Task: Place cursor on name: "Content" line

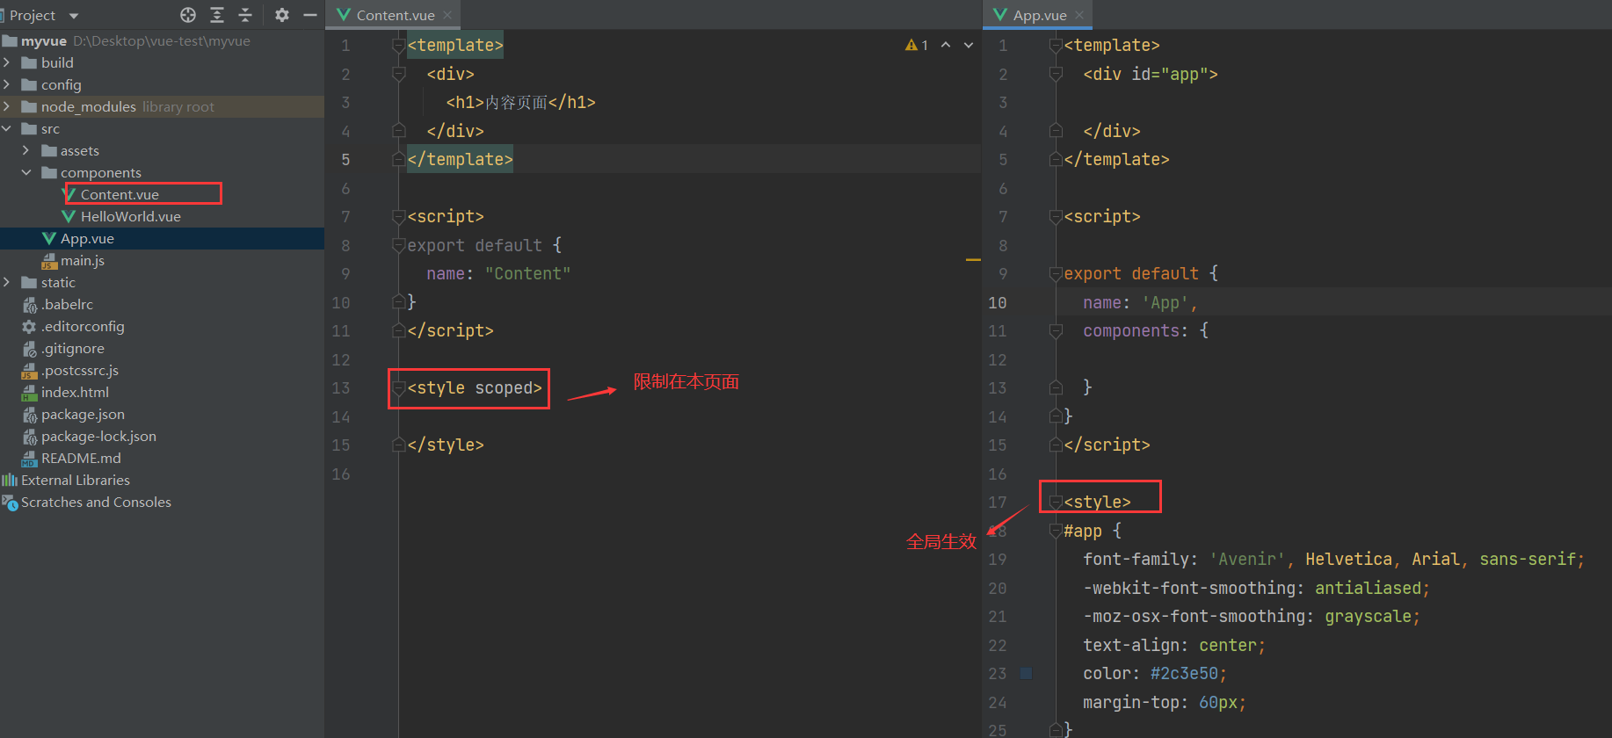Action: [498, 274]
